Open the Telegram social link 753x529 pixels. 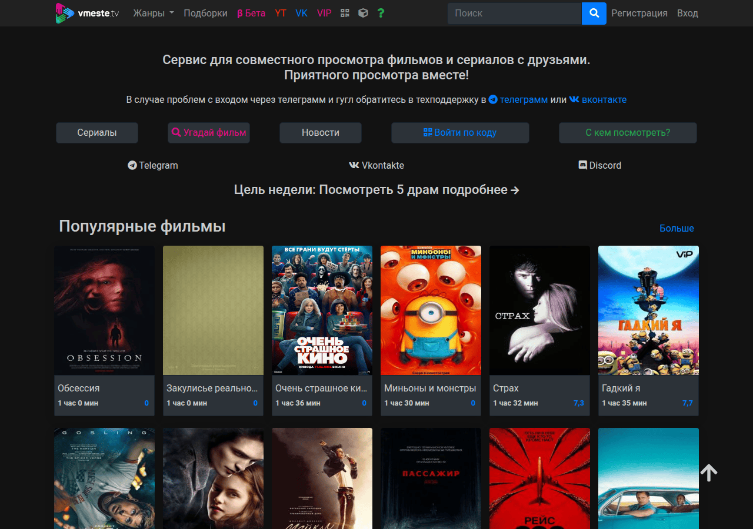pos(153,166)
